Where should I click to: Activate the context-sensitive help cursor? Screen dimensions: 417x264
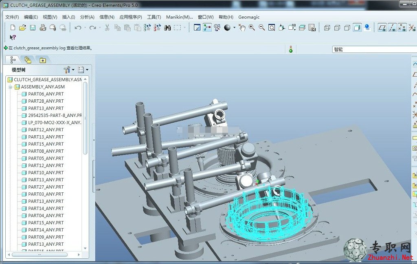13,37
